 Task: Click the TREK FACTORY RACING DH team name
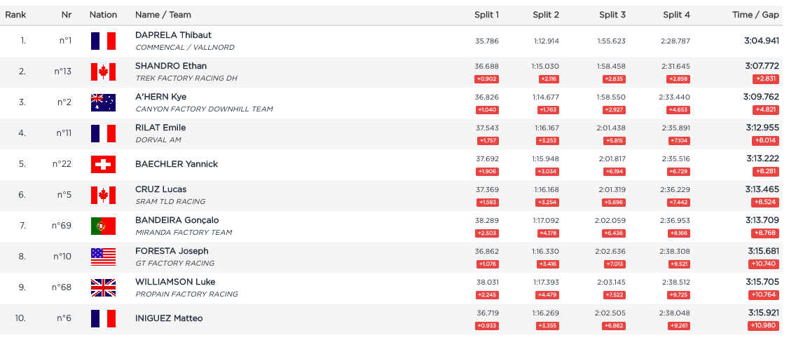coord(186,79)
